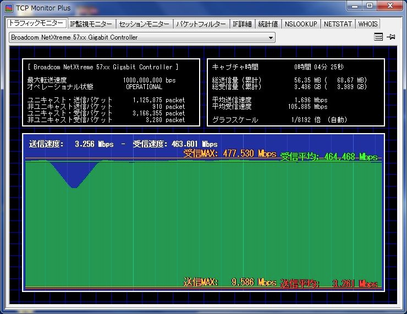Open the セッションモニター tab

[x=144, y=24]
